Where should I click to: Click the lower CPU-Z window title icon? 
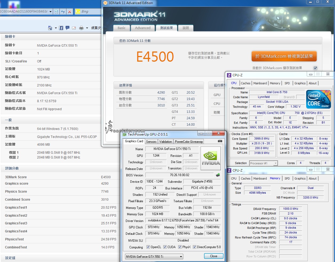point(229,170)
